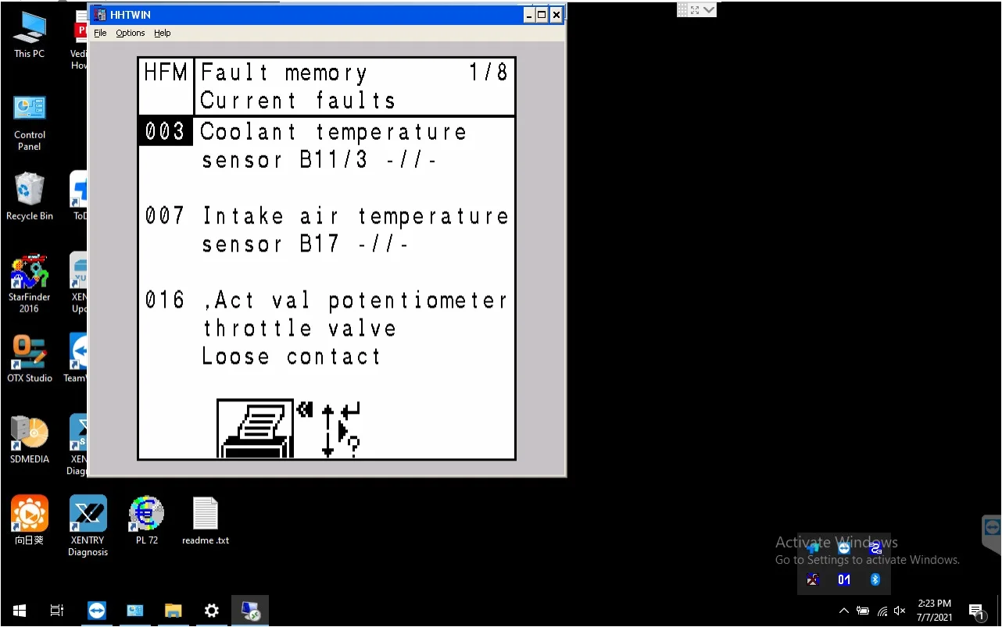The image size is (1002, 627).
Task: Click the down arrow symbol in HHTWIN
Action: click(x=327, y=444)
